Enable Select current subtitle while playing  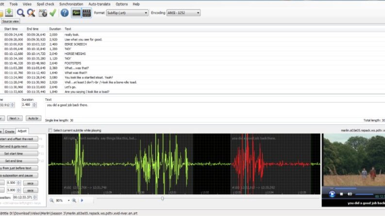pos(50,130)
